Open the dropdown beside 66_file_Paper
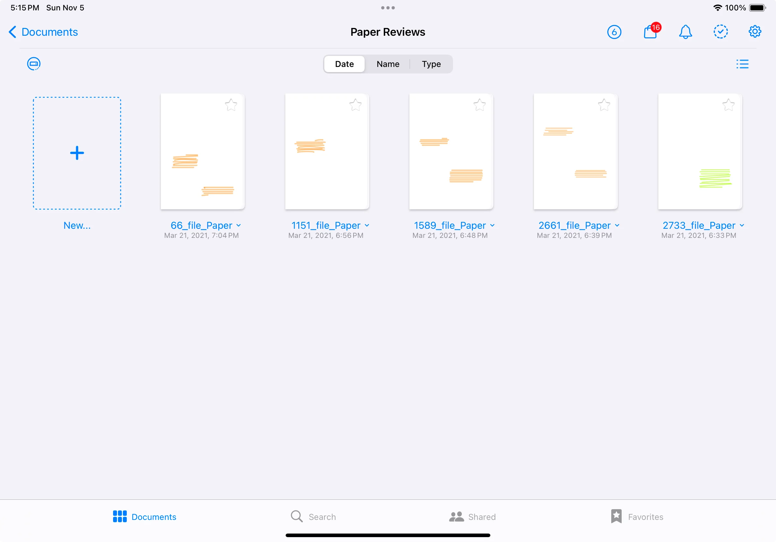The image size is (776, 542). [239, 225]
